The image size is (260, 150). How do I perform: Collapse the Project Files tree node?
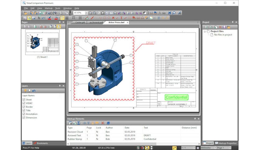click(x=205, y=31)
